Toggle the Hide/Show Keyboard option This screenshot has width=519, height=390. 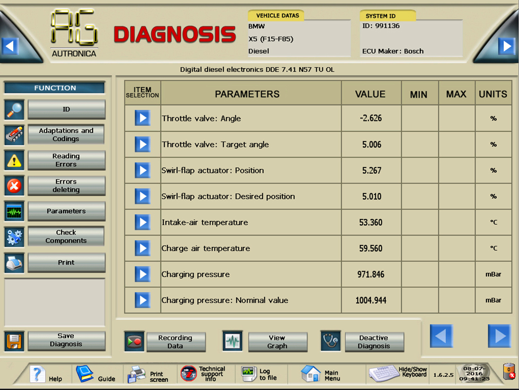398,373
